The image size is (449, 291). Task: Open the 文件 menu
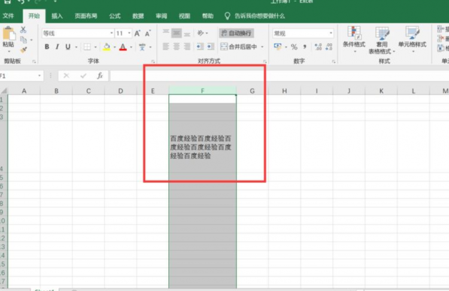(8, 16)
